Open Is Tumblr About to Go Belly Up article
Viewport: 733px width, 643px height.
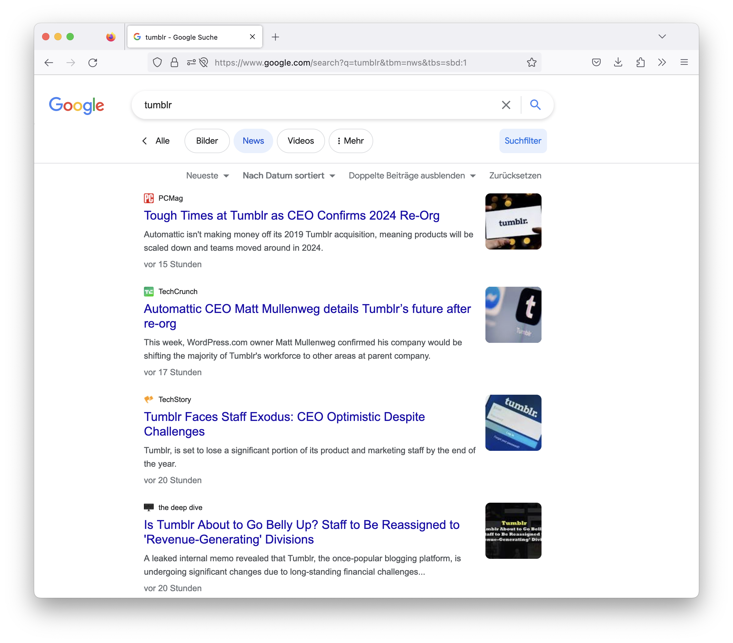point(302,532)
